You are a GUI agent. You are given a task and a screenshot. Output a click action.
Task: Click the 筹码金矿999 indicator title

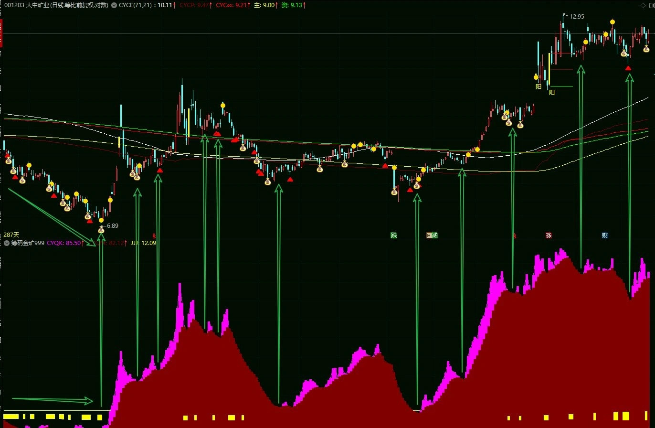[x=28, y=243]
